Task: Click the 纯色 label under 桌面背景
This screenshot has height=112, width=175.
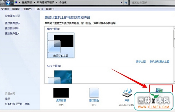Action: (61, 105)
